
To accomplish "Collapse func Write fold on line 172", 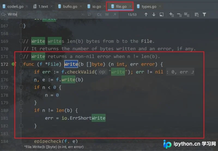I will tap(21, 64).
